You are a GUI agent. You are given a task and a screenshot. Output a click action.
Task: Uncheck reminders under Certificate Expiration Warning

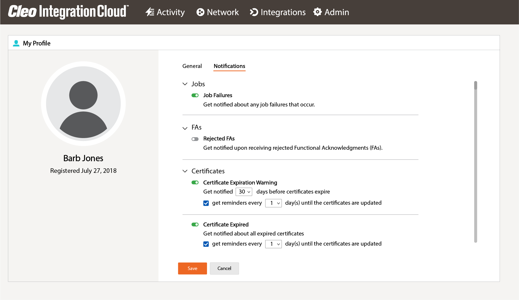point(206,203)
